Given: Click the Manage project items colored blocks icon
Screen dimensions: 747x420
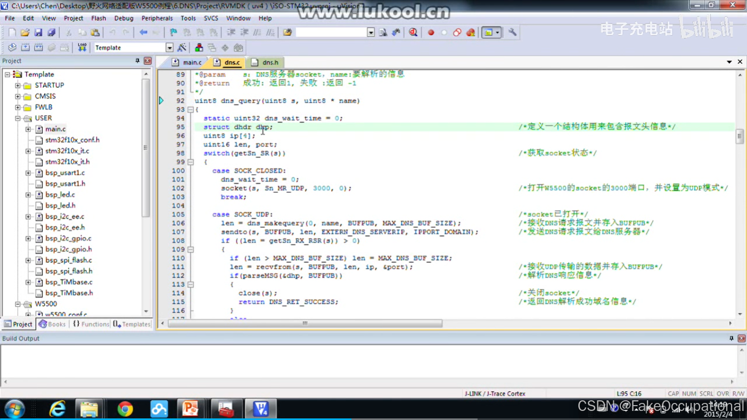Looking at the screenshot, I should 199,48.
